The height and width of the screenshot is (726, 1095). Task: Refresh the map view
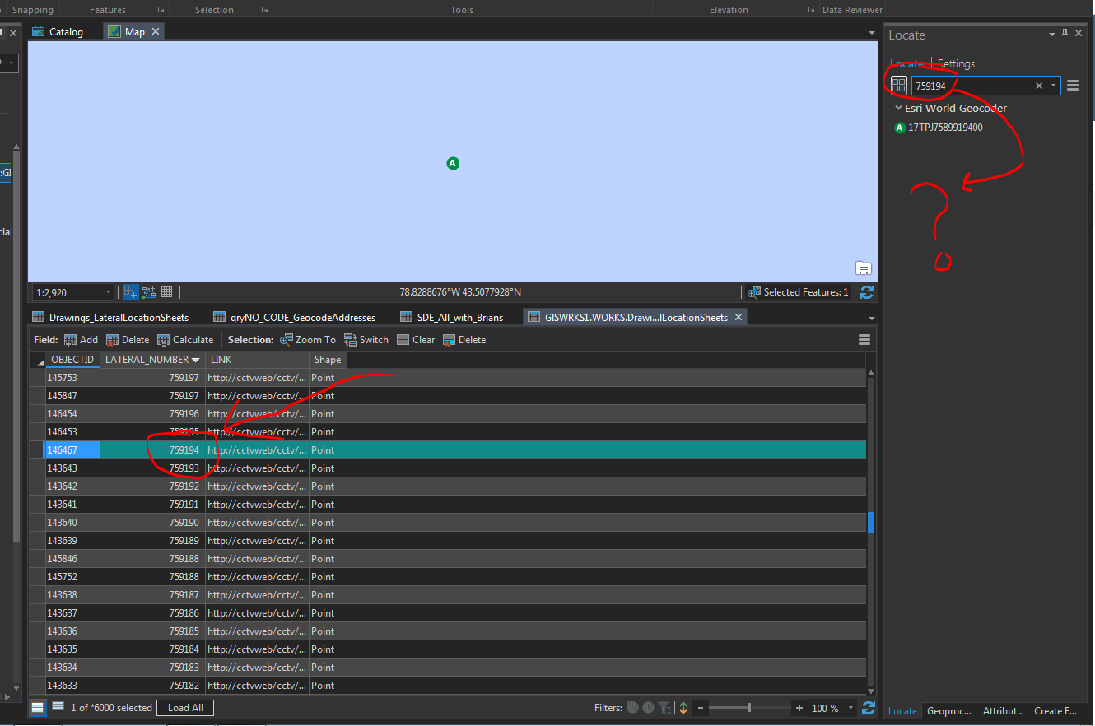pos(867,292)
